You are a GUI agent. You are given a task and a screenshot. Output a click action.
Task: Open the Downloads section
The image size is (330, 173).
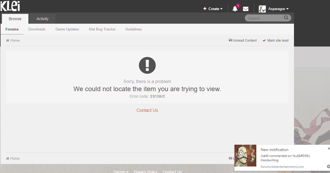point(37,29)
